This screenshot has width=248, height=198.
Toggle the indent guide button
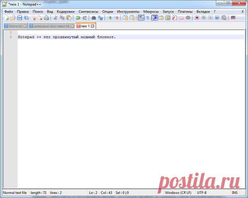[155, 18]
